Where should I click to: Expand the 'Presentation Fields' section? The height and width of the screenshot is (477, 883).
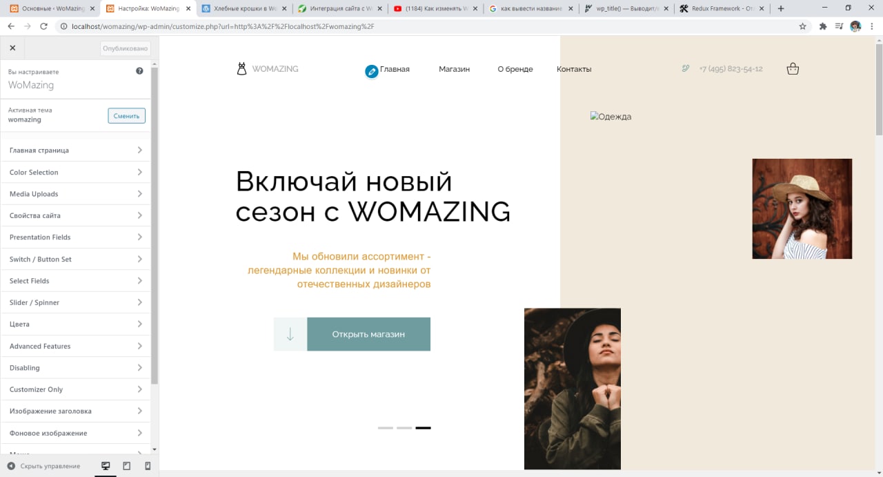(x=75, y=237)
